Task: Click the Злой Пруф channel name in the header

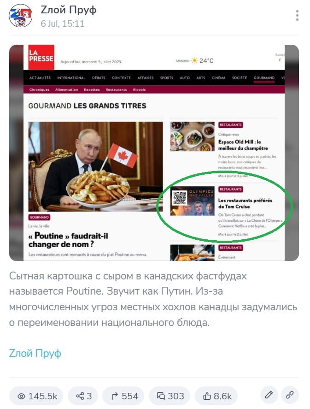Action: coord(69,10)
